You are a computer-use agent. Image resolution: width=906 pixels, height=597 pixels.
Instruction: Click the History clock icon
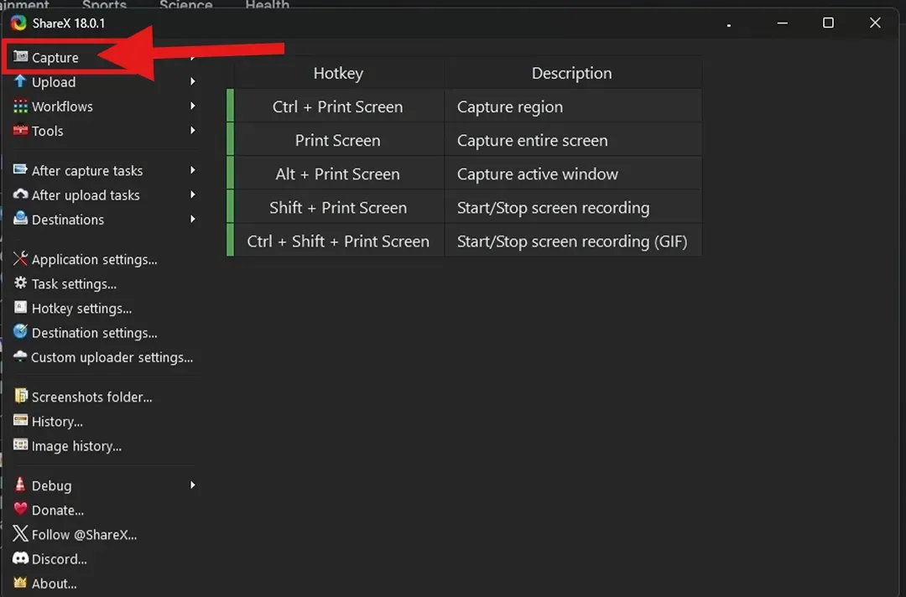click(21, 421)
